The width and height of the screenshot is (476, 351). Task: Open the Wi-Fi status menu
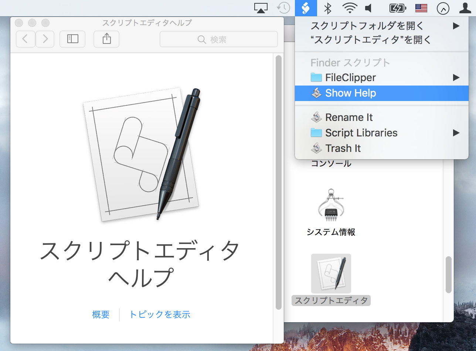pyautogui.click(x=349, y=8)
